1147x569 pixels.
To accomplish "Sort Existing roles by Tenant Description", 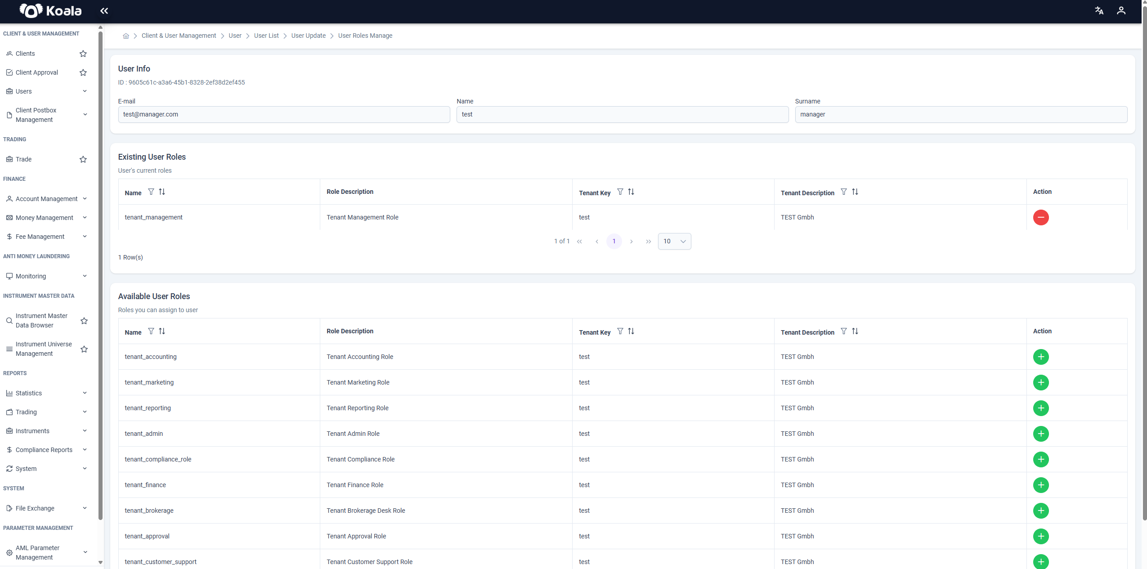I will click(x=855, y=192).
